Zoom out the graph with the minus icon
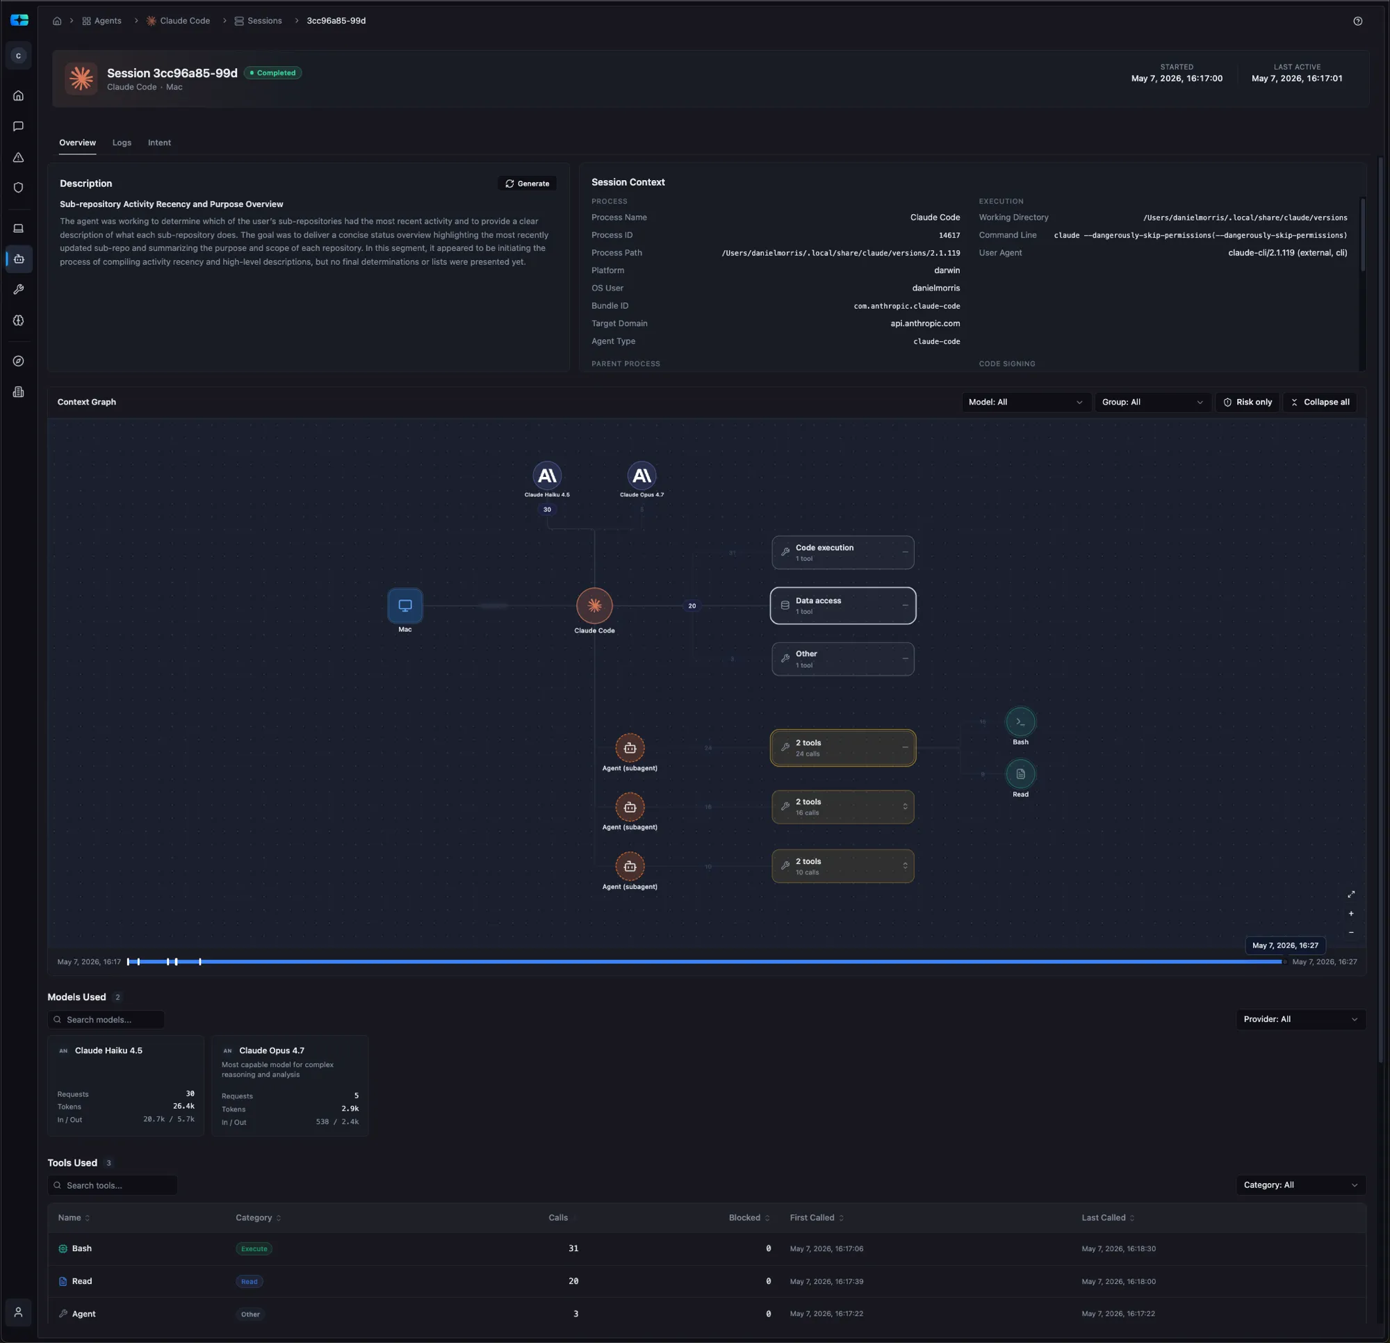 point(1351,932)
